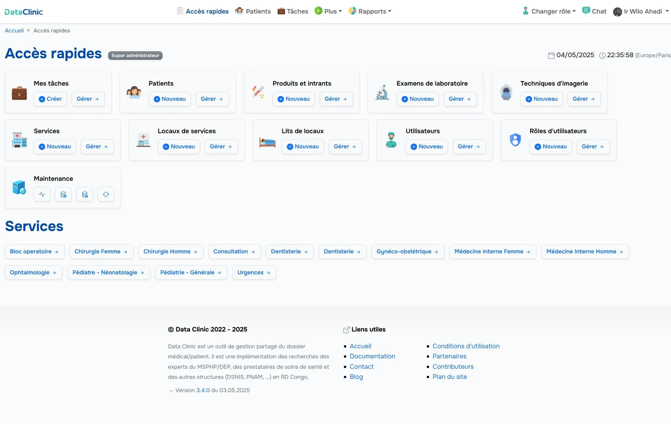Click Nouveau under Produits et intrants

tap(293, 99)
